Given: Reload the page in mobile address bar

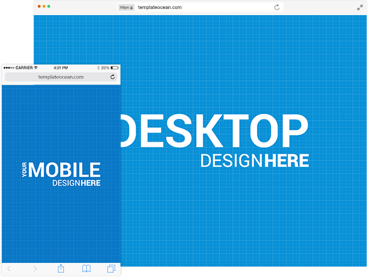Looking at the screenshot, I should click(112, 77).
